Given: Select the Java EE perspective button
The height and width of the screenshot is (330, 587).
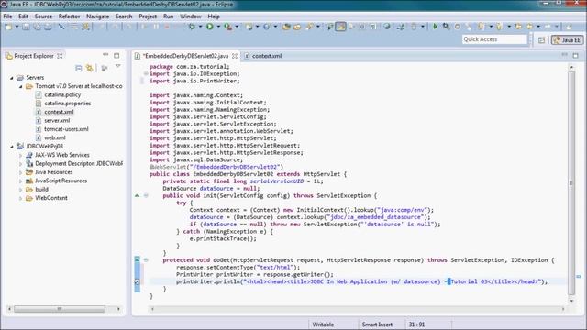Looking at the screenshot, I should click(x=567, y=39).
